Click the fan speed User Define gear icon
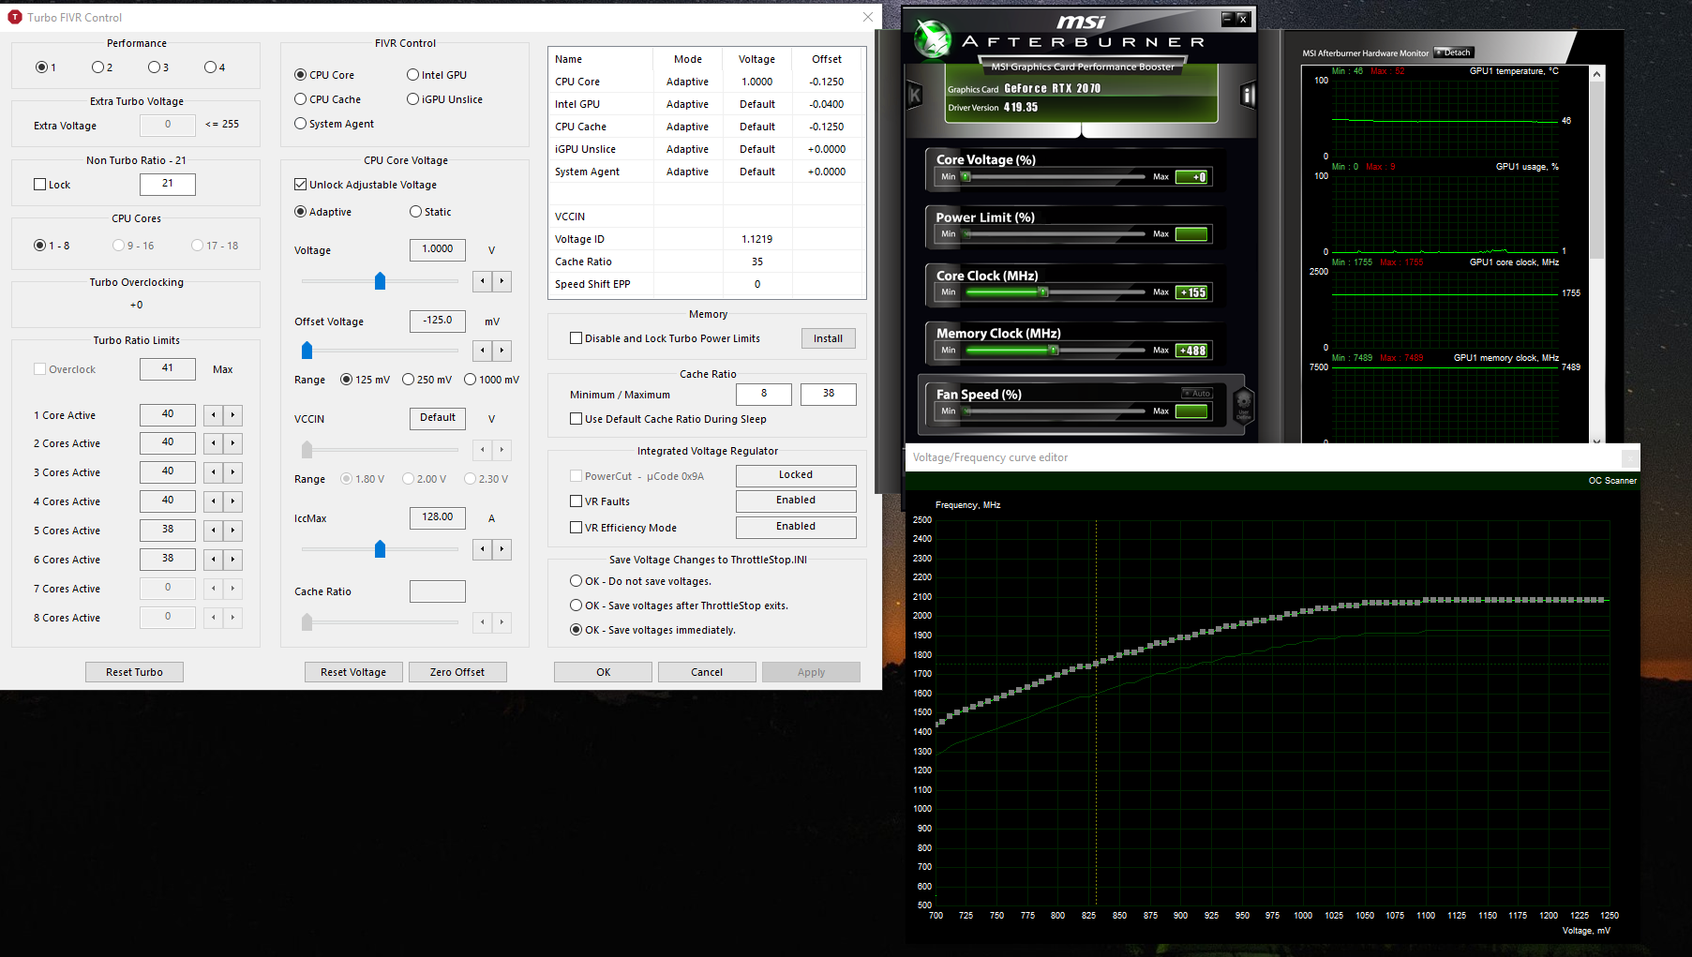This screenshot has width=1692, height=957. pyautogui.click(x=1243, y=405)
